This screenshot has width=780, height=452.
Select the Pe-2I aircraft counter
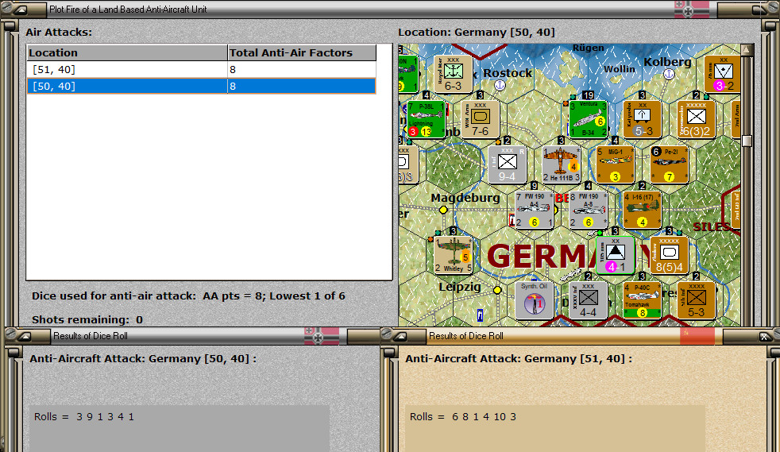click(x=669, y=164)
